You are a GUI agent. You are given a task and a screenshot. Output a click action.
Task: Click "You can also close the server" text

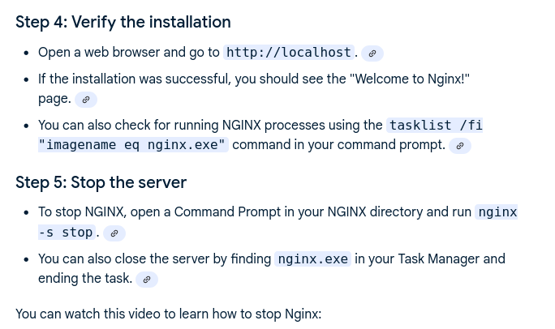click(x=130, y=259)
